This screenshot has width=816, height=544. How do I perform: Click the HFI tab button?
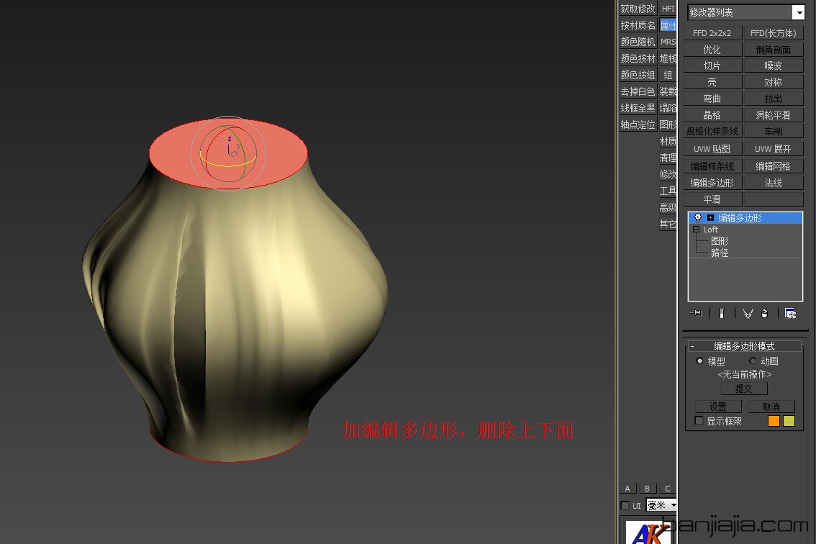point(668,9)
